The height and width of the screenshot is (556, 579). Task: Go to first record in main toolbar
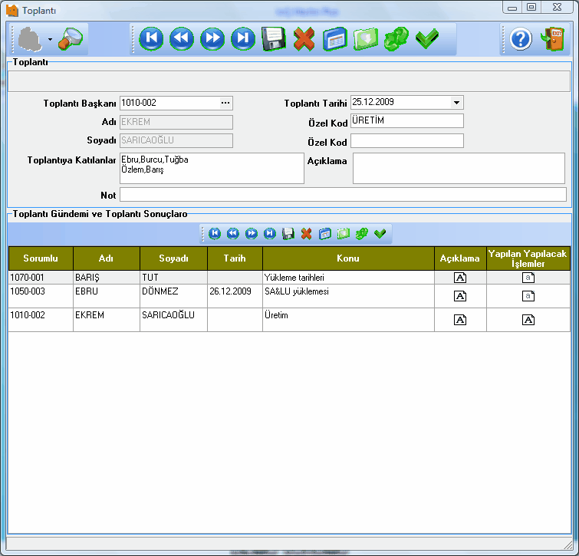[x=151, y=38]
